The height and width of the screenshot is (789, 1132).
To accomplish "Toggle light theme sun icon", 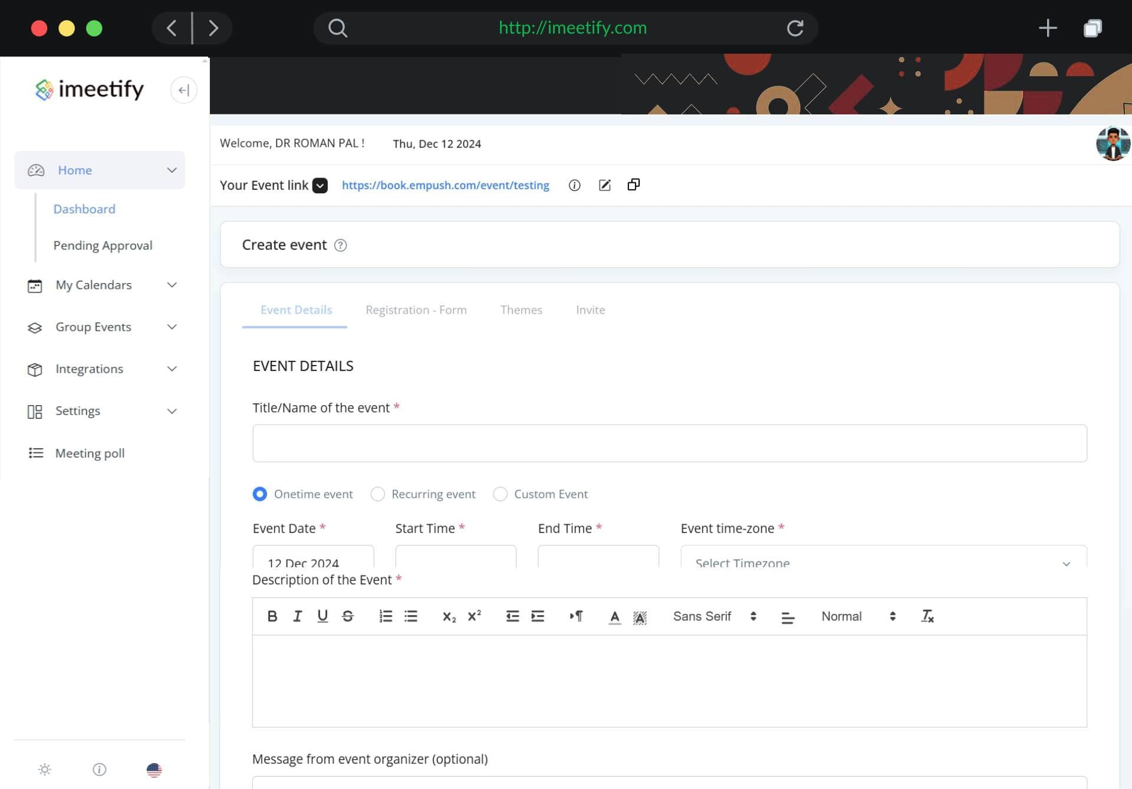I will [45, 770].
